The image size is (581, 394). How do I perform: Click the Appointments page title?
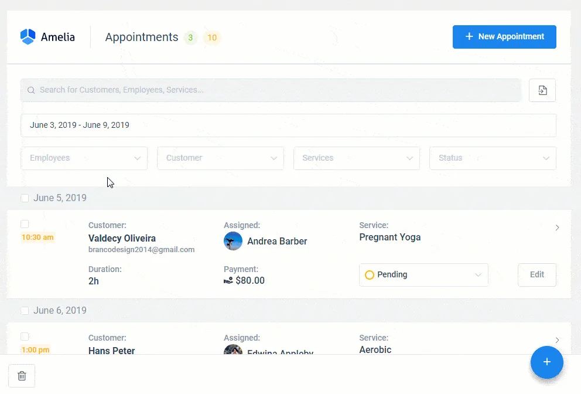(x=142, y=37)
